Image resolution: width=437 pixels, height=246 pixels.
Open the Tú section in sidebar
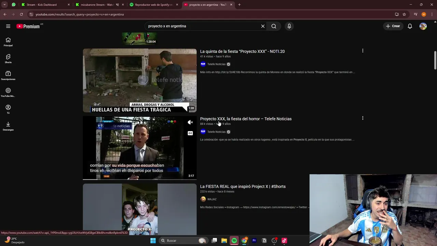8,109
